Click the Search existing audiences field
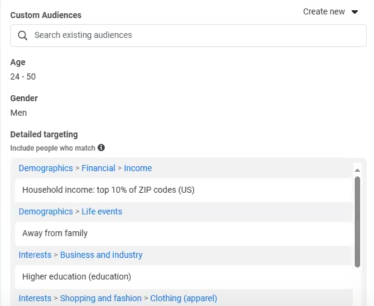Image resolution: width=374 pixels, height=306 pixels. click(x=188, y=36)
